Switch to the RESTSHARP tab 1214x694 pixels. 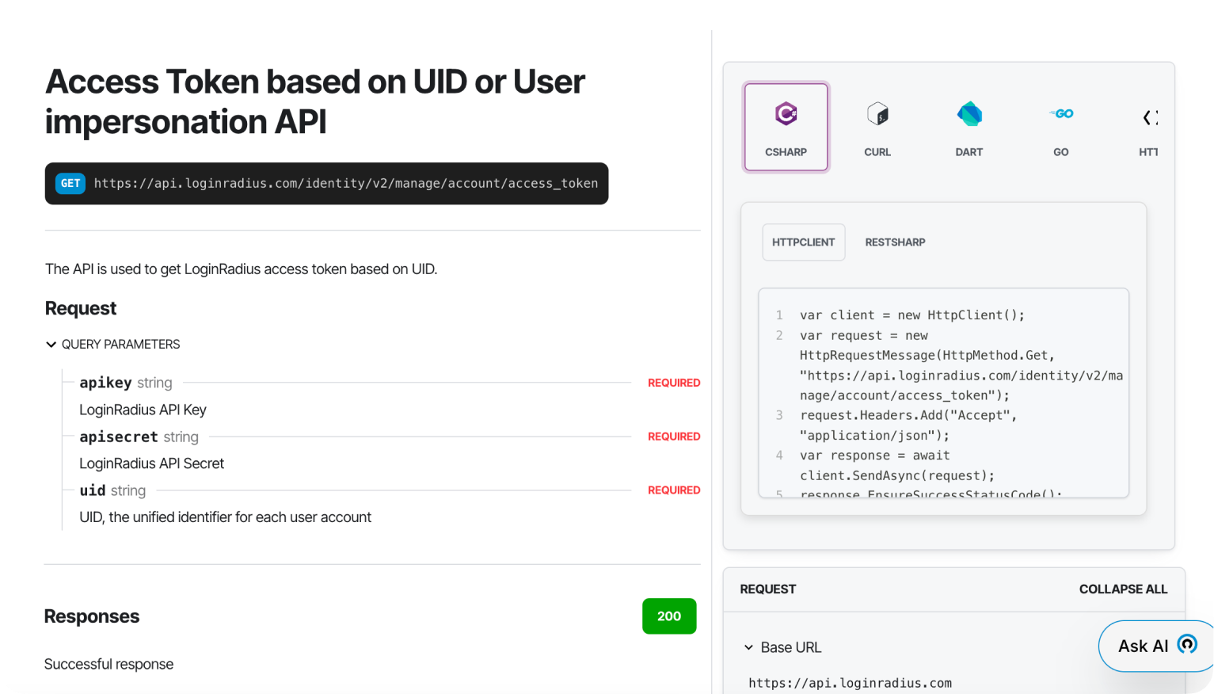[895, 242]
